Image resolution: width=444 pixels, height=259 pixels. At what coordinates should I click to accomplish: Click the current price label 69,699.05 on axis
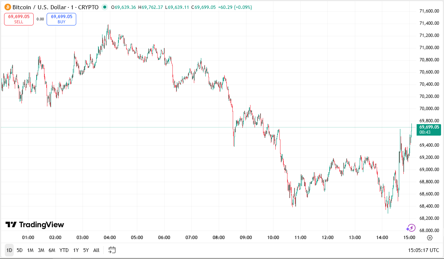pyautogui.click(x=429, y=127)
